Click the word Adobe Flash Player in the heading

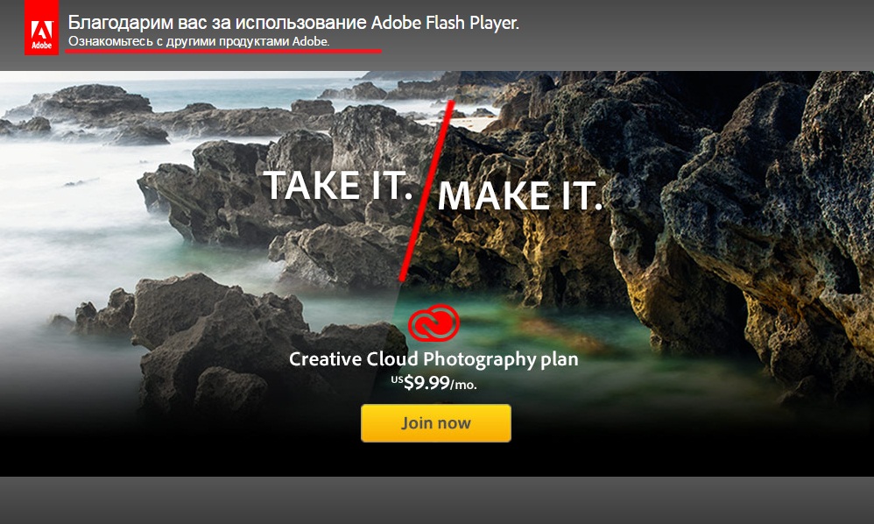pyautogui.click(x=445, y=22)
